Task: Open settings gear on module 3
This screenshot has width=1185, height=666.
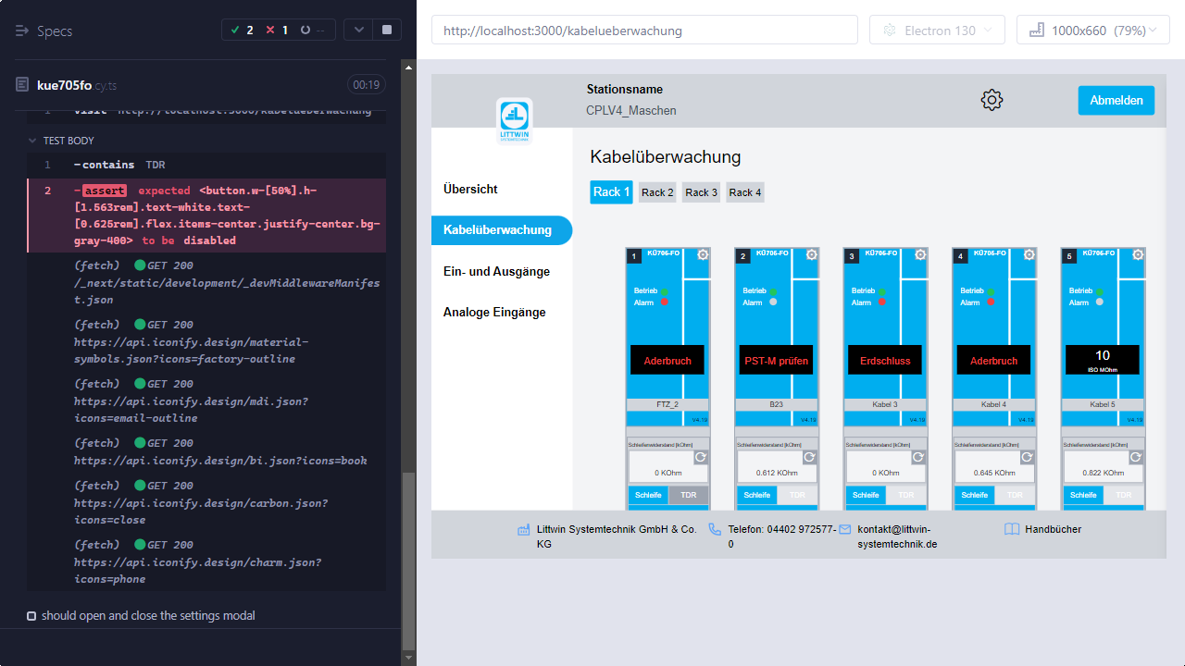Action: (920, 255)
